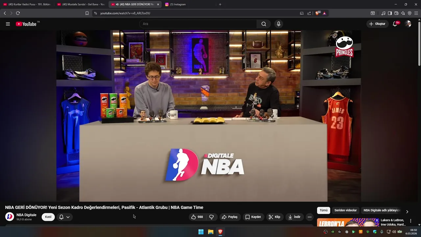
Task: Reload the page
Action: click(18, 13)
